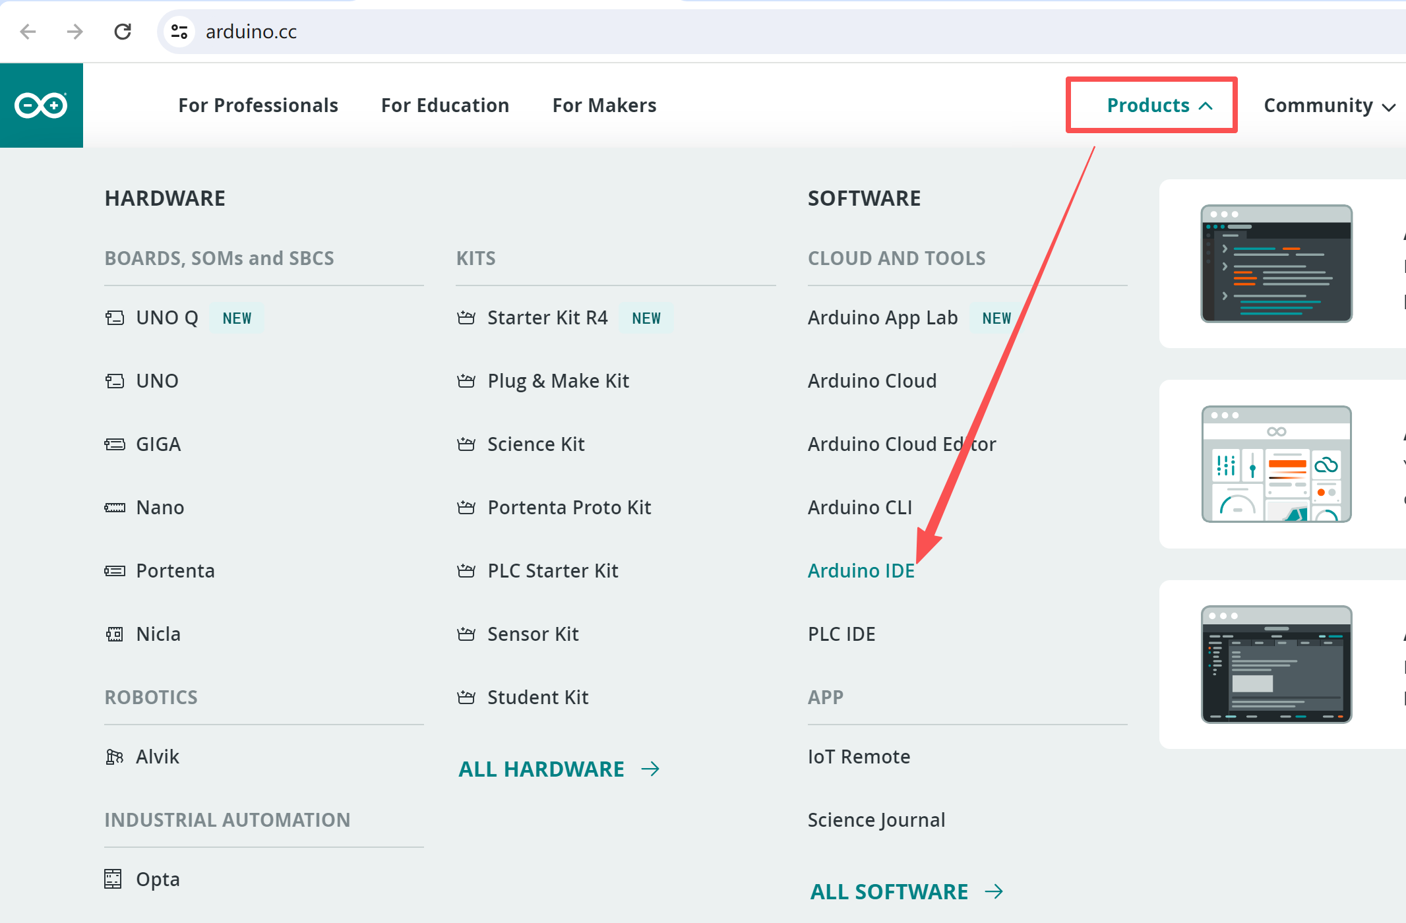This screenshot has height=923, width=1406.
Task: Expand the Community dropdown
Action: point(1329,105)
